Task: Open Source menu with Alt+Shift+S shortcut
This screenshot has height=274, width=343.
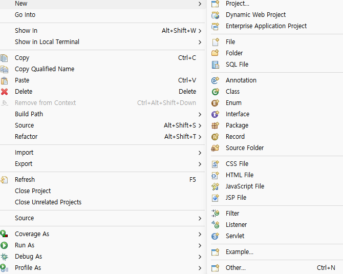Action: click(102, 125)
